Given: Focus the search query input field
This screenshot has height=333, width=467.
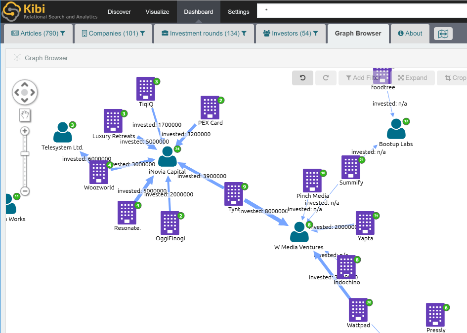Looking at the screenshot, I should tap(362, 11).
